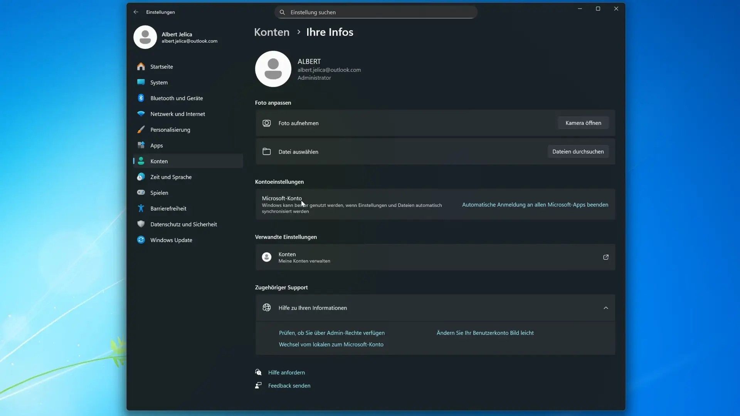Click the large ALBERT profile avatar
The image size is (740, 416).
[273, 69]
